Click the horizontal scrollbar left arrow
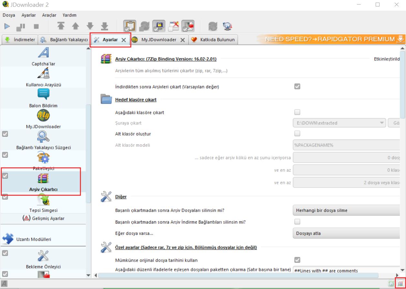This screenshot has height=289, width=406. point(95,275)
